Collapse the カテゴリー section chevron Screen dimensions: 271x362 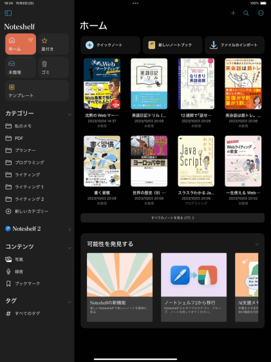(70, 115)
